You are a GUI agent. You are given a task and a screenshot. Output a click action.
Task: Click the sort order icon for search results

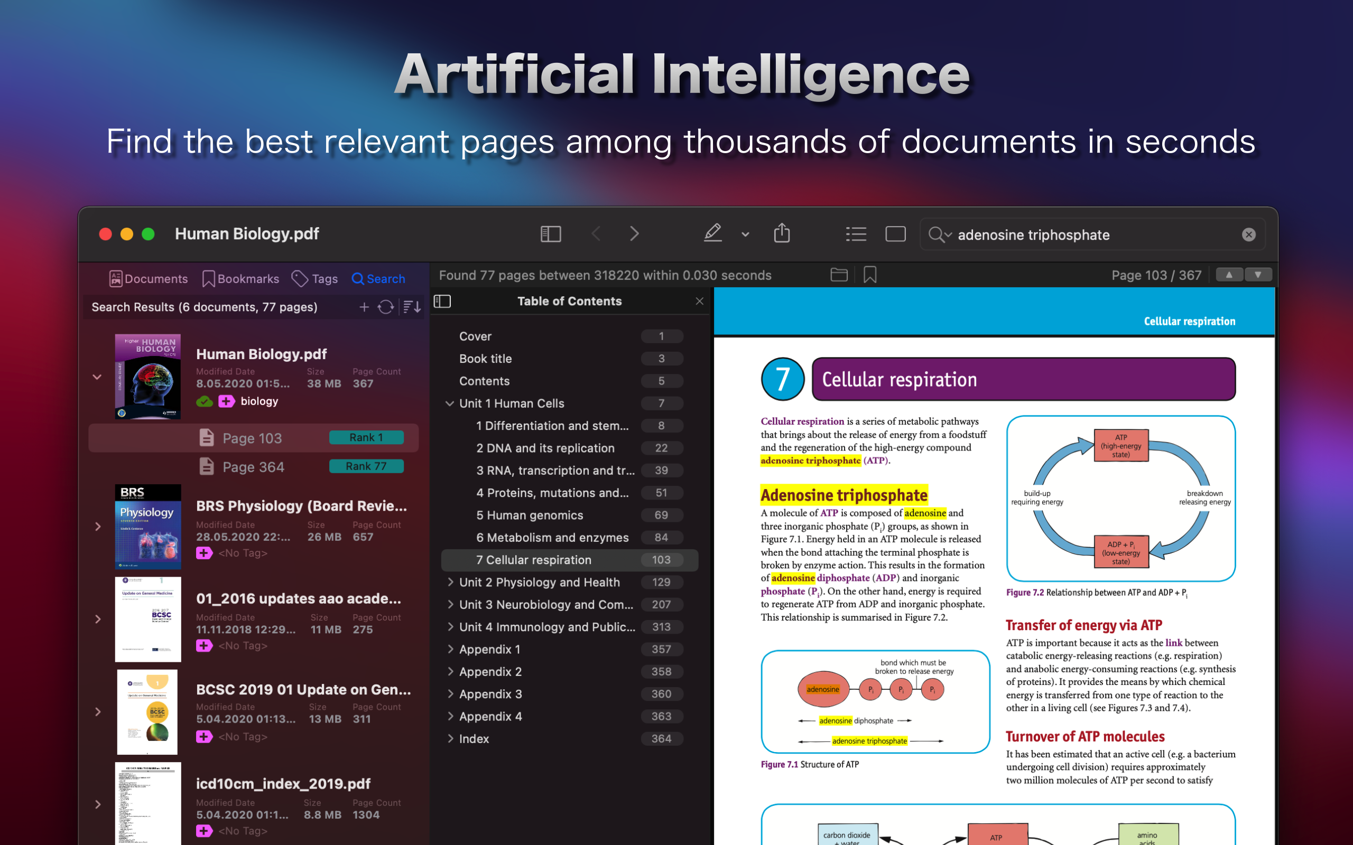412,307
